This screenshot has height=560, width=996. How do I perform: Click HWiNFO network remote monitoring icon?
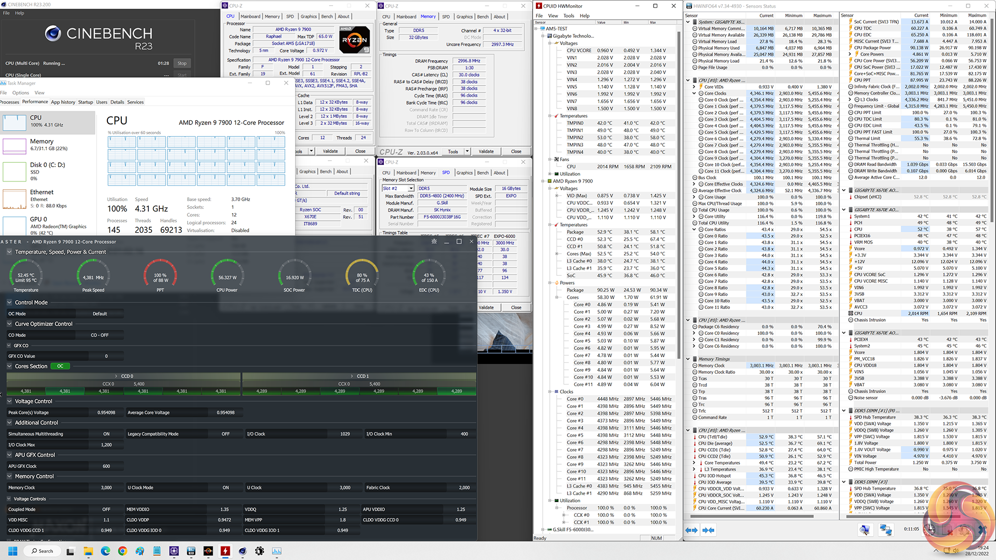[886, 529]
